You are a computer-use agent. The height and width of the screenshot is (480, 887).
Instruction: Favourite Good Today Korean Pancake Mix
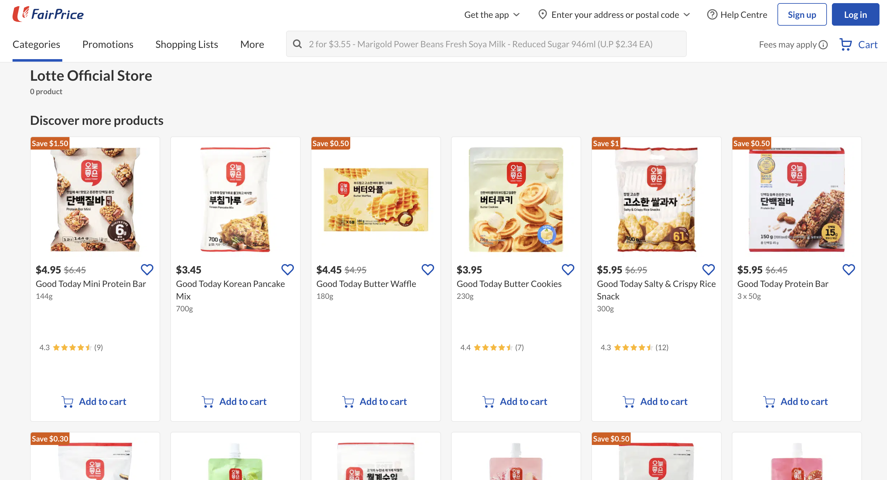click(x=288, y=270)
